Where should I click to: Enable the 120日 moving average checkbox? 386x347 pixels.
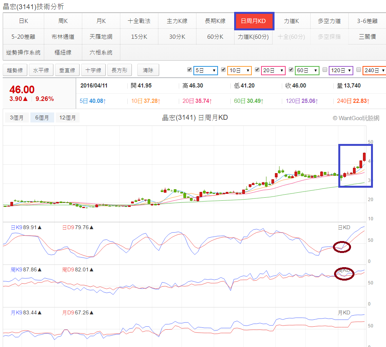(325, 70)
